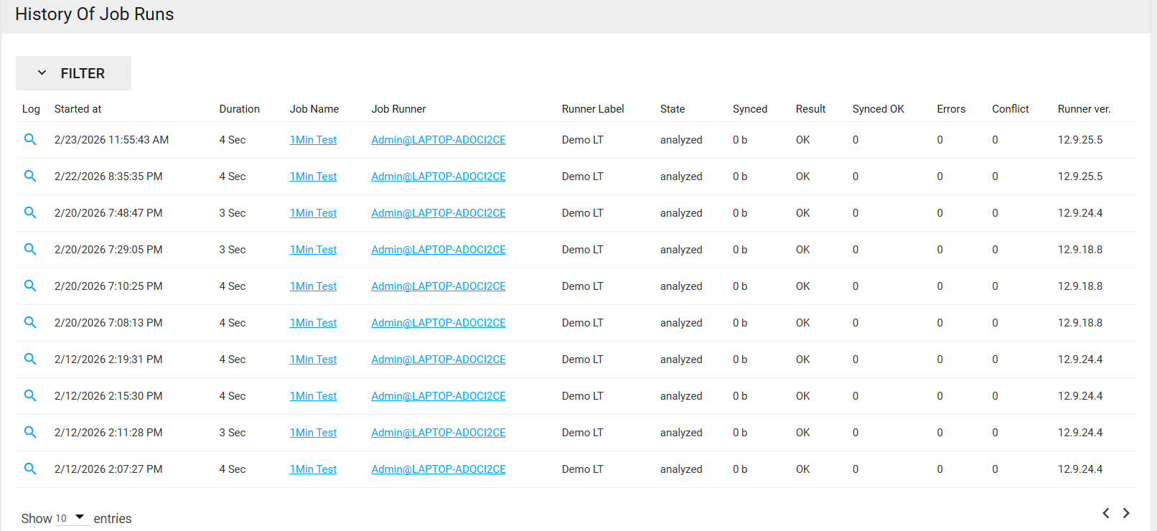Viewport: 1157px width, 531px height.
Task: Open Admin@LAPTOP-ADOCI2CE runner in first row
Action: coord(438,140)
